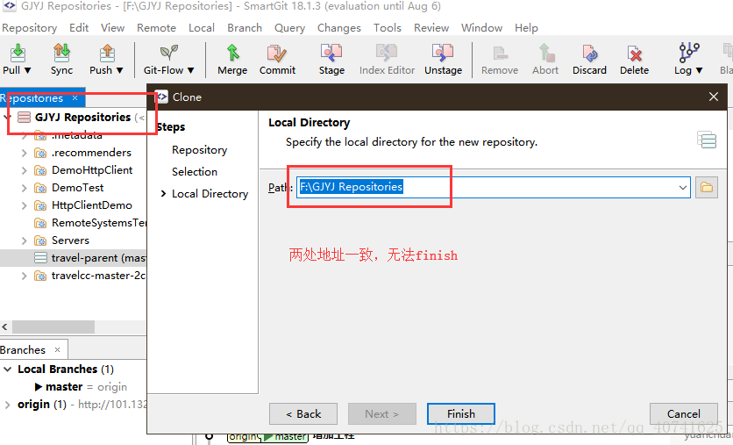733x445 pixels.
Task: Open the Changes menu
Action: click(x=339, y=28)
